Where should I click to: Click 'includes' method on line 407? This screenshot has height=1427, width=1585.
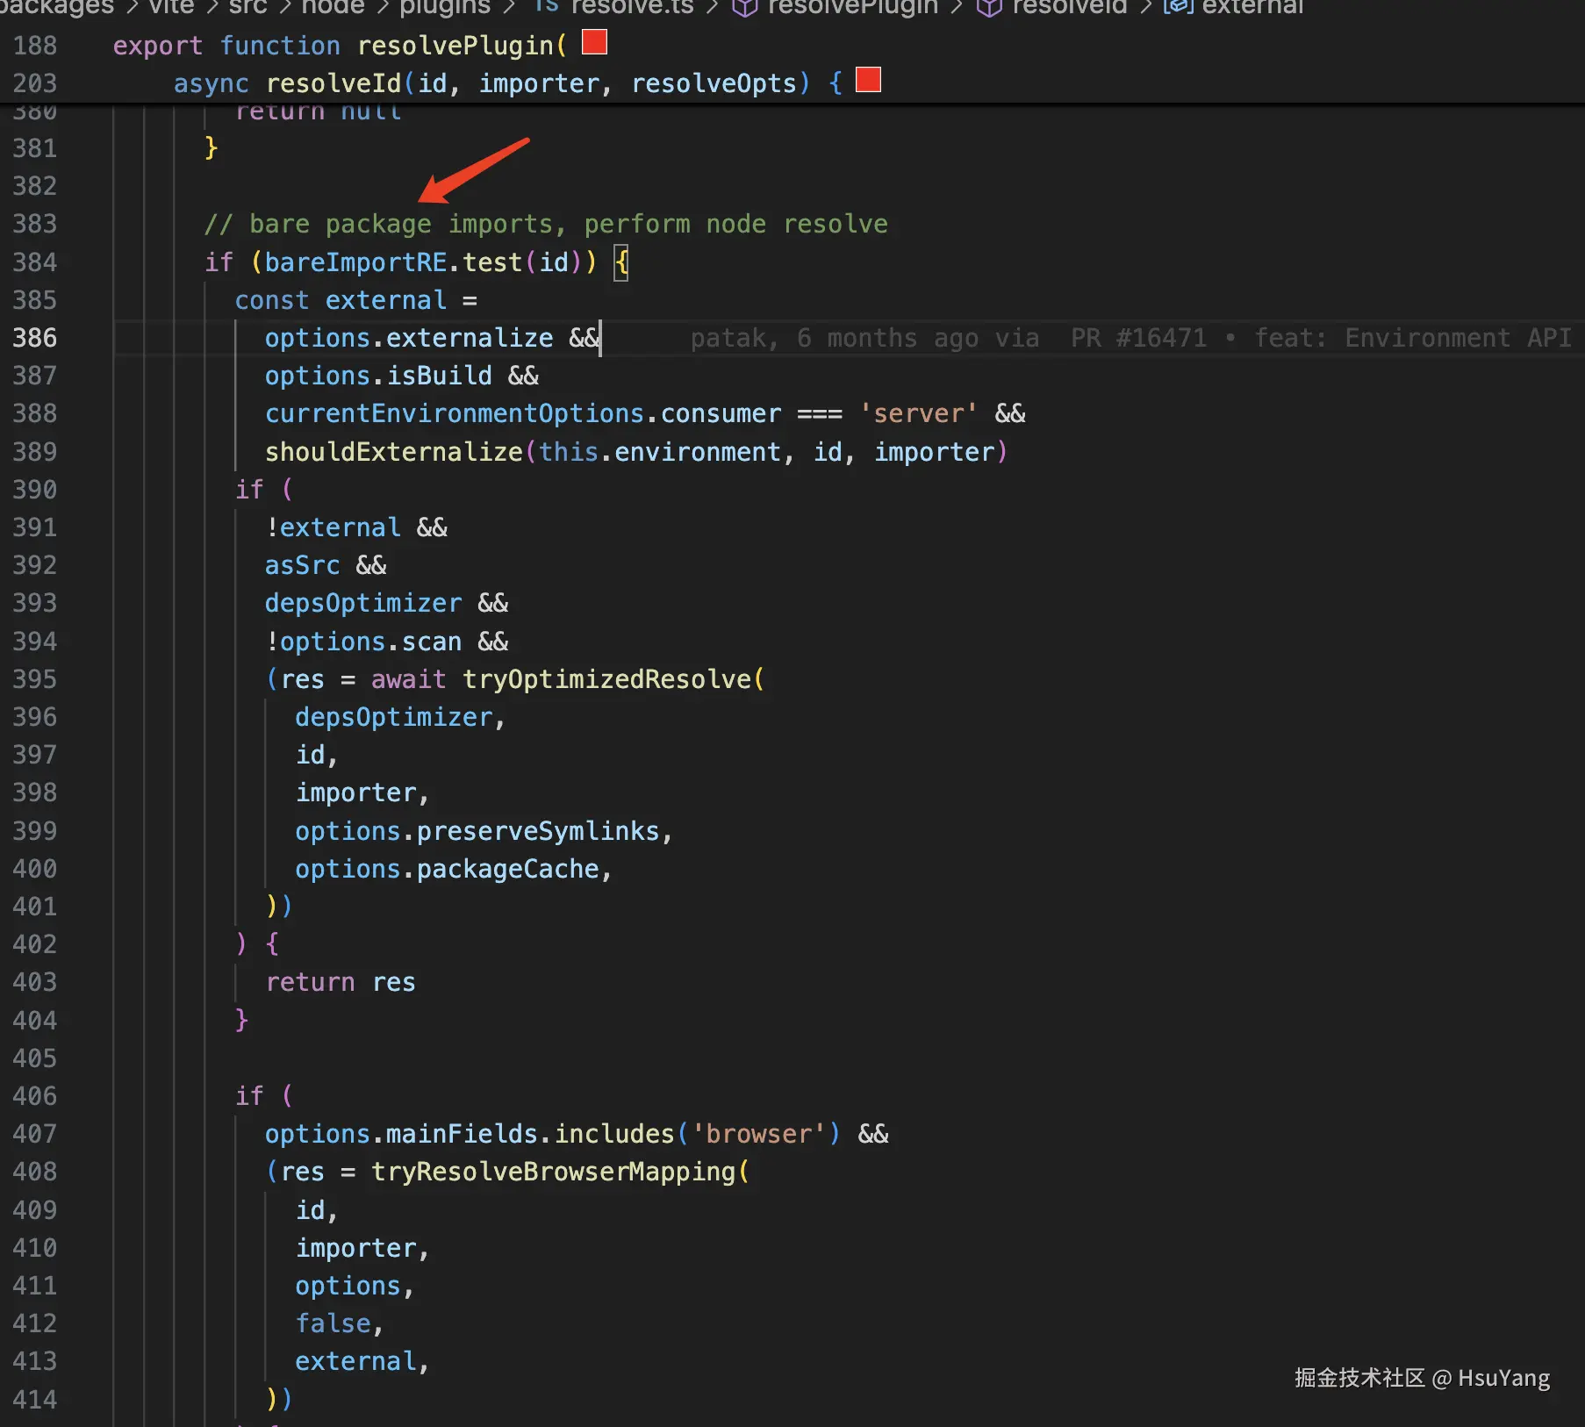(x=614, y=1134)
